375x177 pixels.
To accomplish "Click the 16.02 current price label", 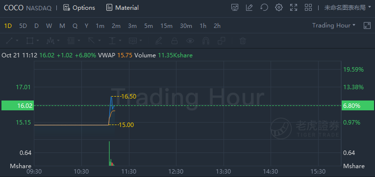I will (18, 105).
